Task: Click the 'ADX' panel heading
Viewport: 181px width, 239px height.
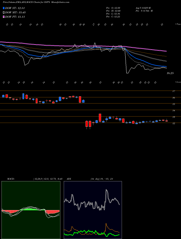Action: [x=68, y=179]
